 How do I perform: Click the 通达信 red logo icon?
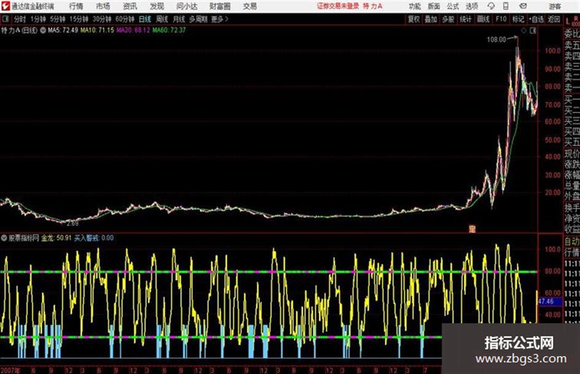pos(6,6)
